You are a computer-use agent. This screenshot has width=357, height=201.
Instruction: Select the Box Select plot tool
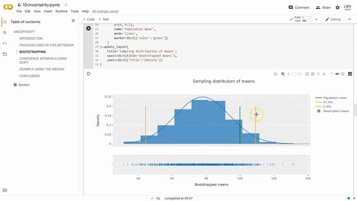click(x=294, y=74)
